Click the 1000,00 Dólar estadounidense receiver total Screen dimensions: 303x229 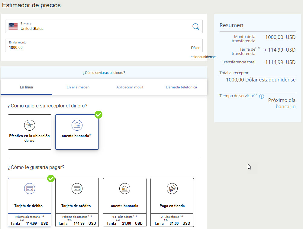click(261, 80)
